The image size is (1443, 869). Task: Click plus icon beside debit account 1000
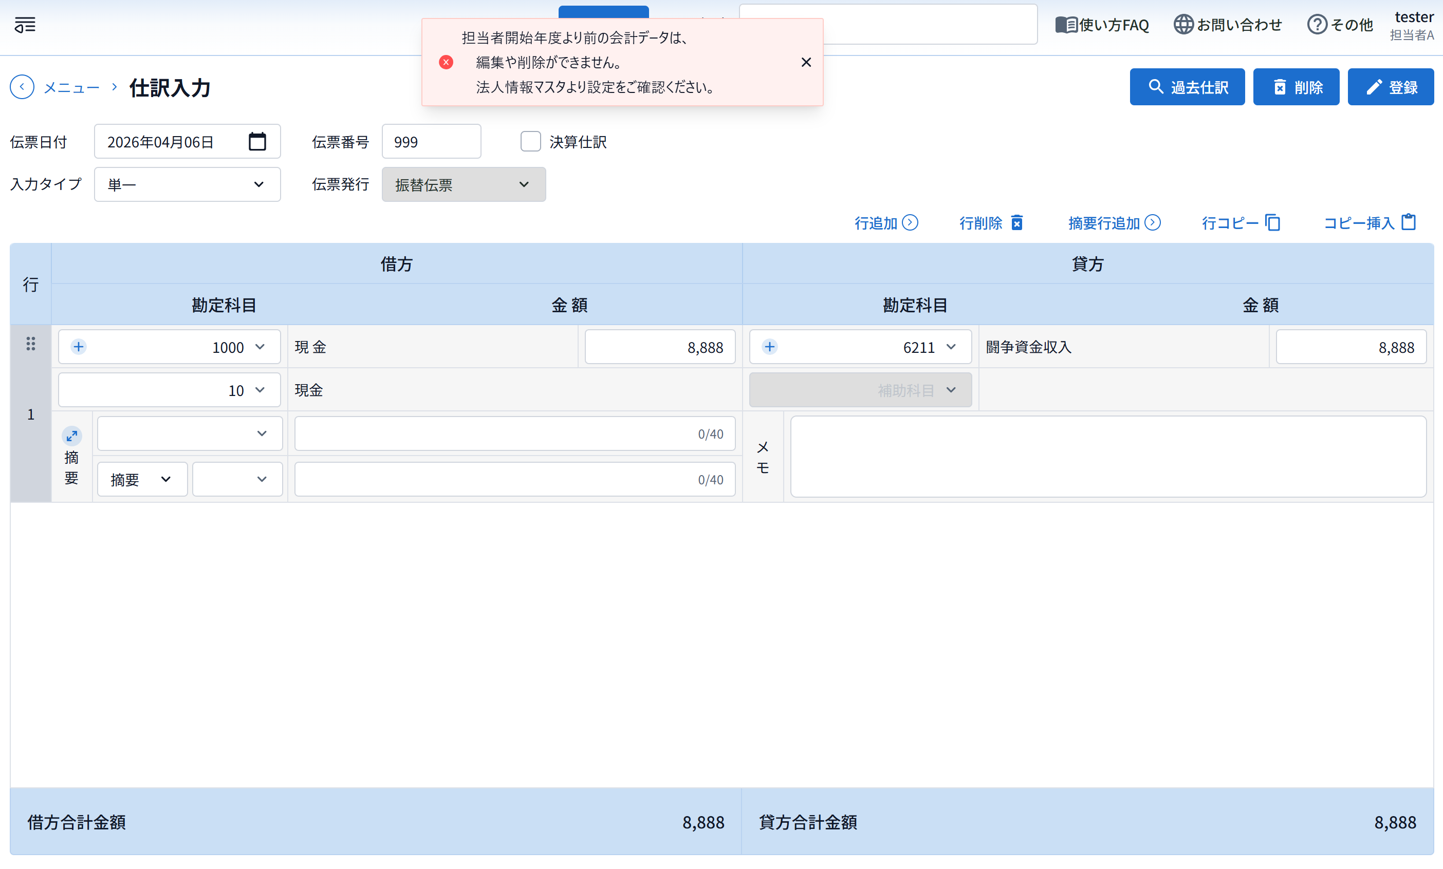(79, 347)
